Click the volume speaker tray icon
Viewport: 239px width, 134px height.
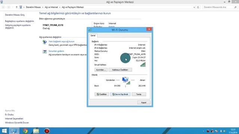pos(224,131)
